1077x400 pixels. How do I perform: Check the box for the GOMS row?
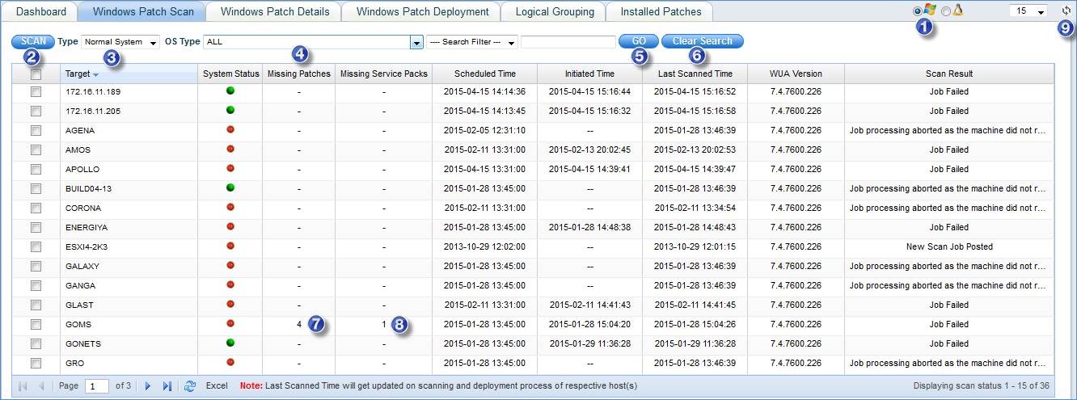point(36,324)
